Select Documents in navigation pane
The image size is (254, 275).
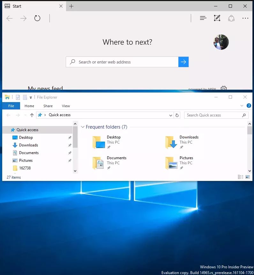(38, 153)
